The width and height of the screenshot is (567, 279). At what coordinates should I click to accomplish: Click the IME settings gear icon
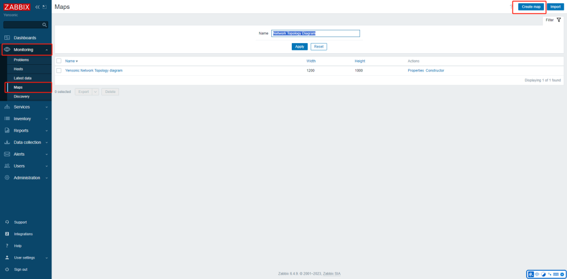click(x=562, y=275)
